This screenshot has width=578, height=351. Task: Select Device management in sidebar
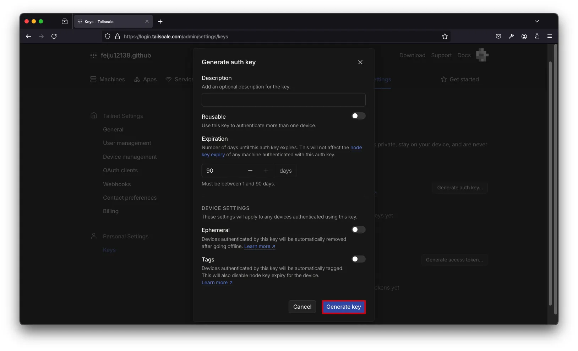(130, 157)
